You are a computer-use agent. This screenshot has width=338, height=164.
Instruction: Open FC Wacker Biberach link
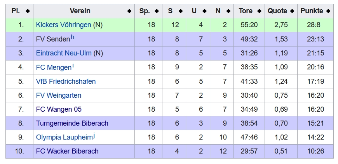tap(67, 151)
